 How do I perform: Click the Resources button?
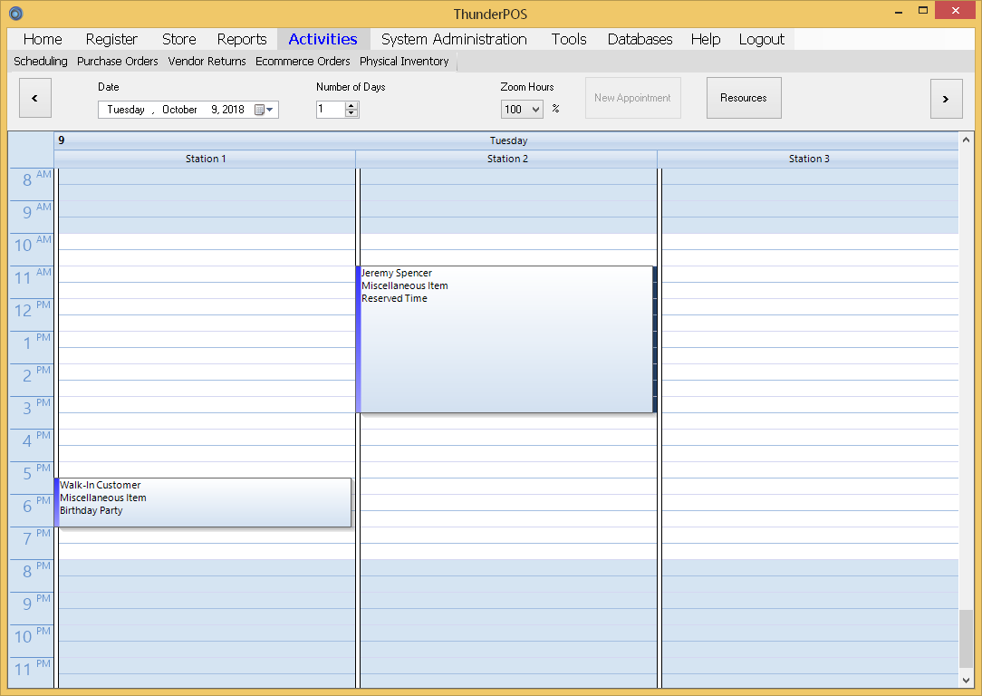coord(744,98)
